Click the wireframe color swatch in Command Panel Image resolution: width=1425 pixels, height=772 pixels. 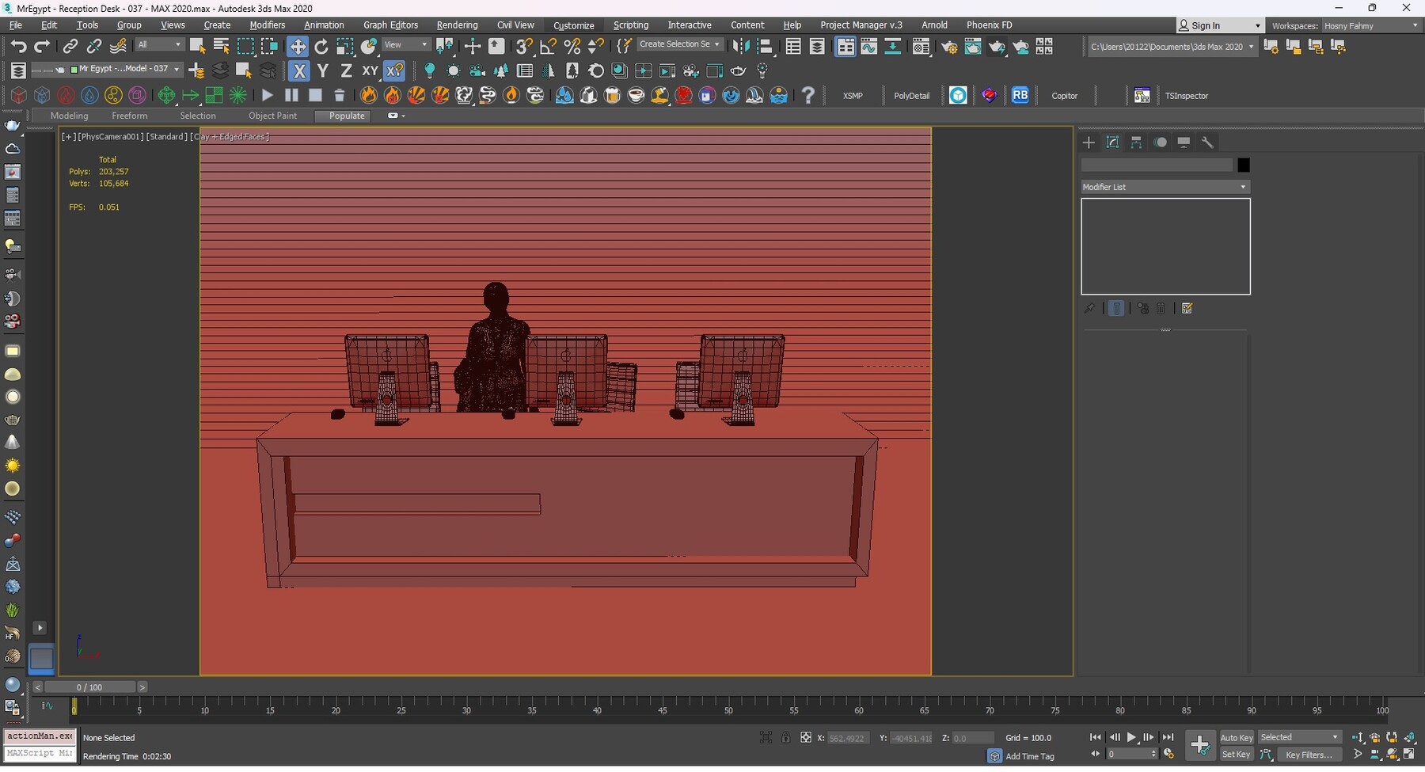1243,165
